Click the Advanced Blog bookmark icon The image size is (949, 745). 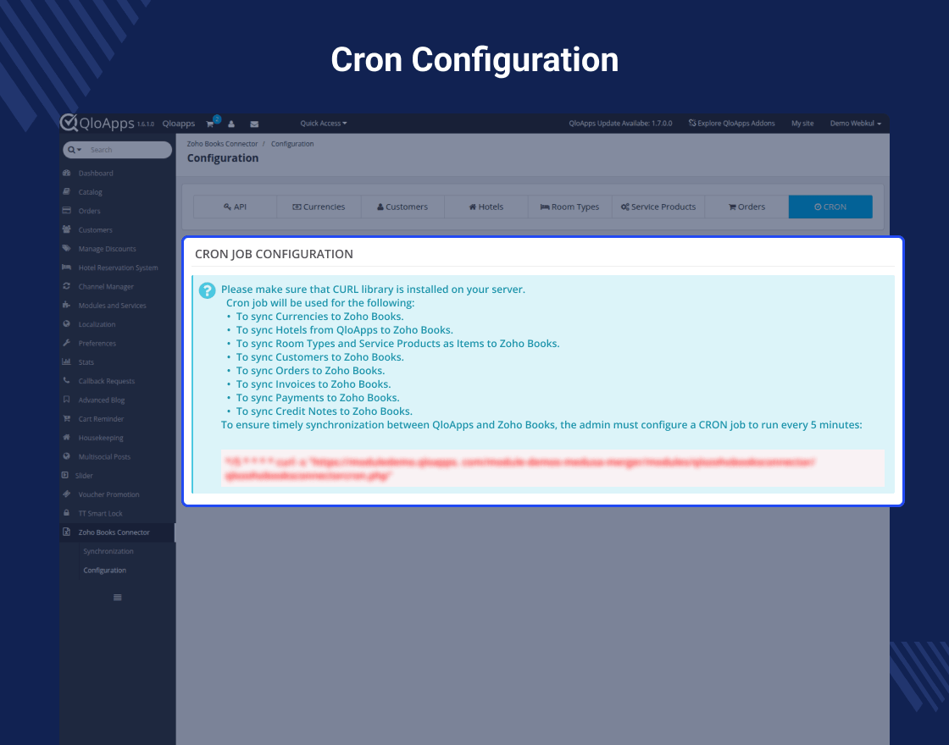tap(67, 399)
